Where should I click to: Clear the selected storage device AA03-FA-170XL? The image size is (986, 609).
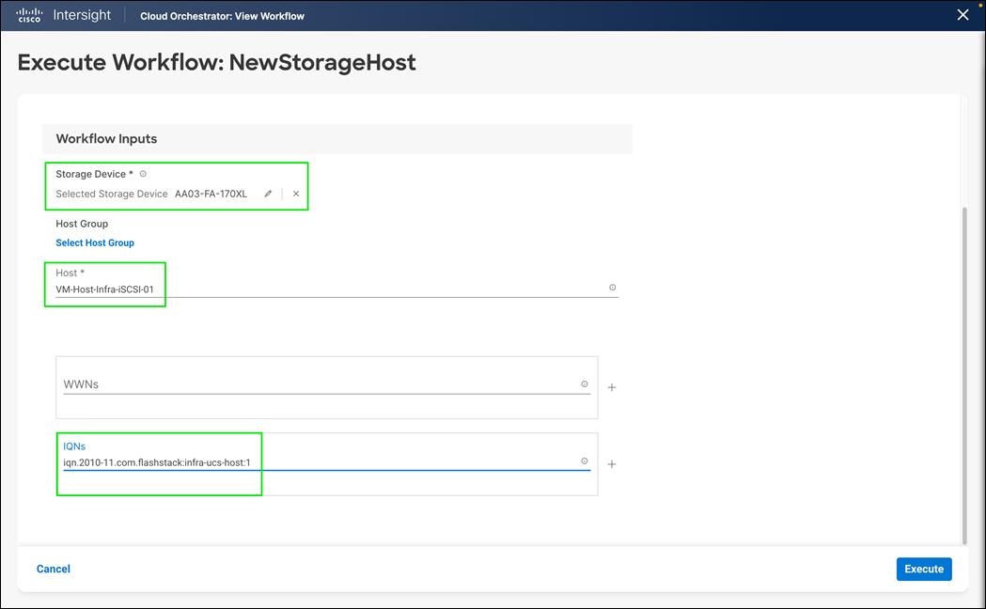tap(295, 194)
